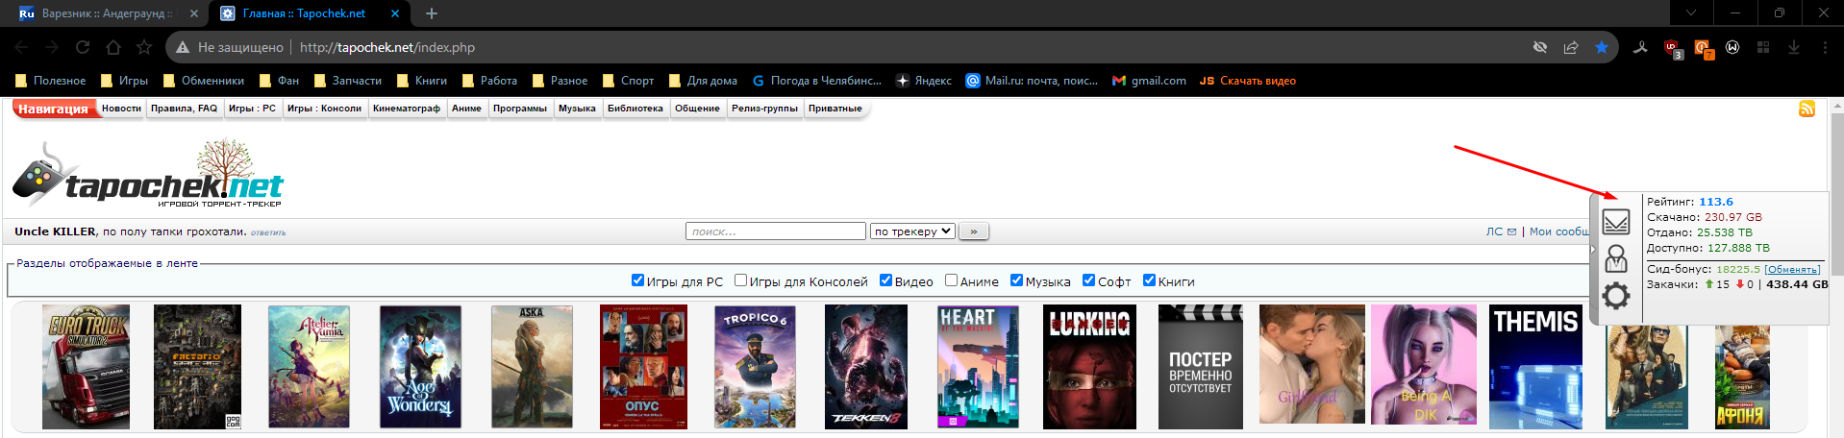Open the messages envelope icon in user panel

tap(1615, 222)
